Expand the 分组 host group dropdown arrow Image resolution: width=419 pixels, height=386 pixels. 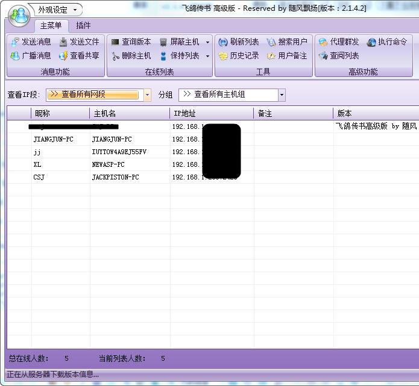coord(282,95)
